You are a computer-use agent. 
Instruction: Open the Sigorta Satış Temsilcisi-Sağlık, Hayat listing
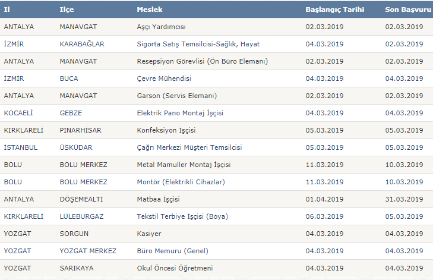198,44
